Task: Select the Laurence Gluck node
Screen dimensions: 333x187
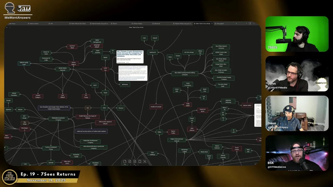Action: pyautogui.click(x=72, y=47)
